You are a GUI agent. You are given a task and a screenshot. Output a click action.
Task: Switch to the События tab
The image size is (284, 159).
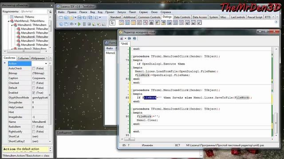(23, 58)
